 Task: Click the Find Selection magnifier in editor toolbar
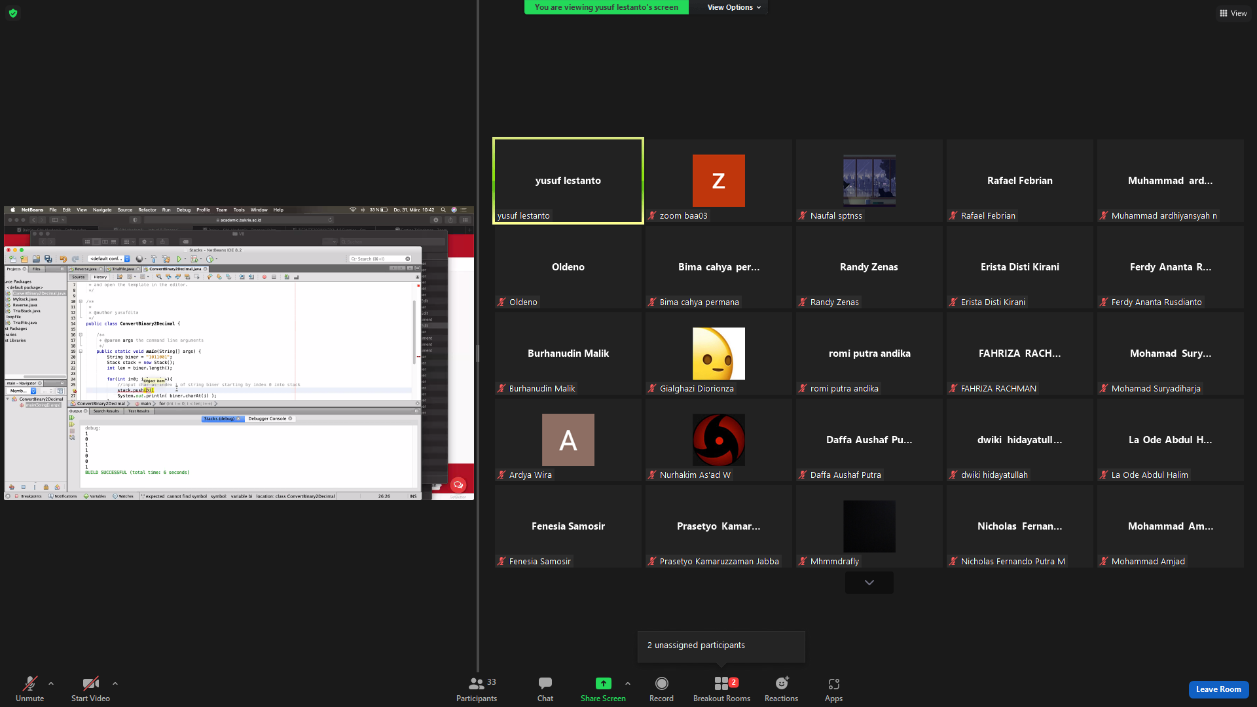[x=159, y=277]
